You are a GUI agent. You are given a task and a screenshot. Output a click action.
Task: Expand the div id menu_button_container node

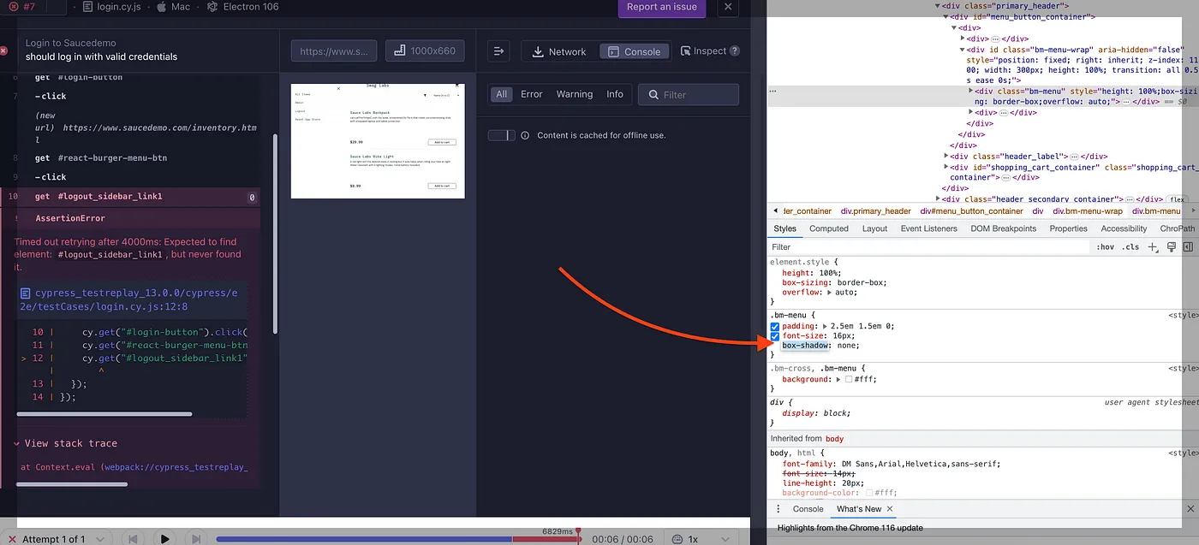coord(946,16)
